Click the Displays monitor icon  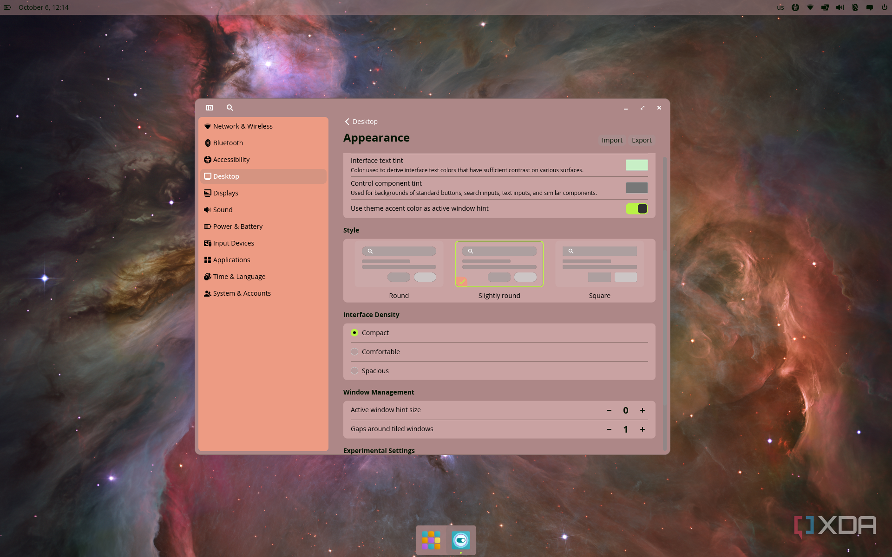tap(208, 193)
